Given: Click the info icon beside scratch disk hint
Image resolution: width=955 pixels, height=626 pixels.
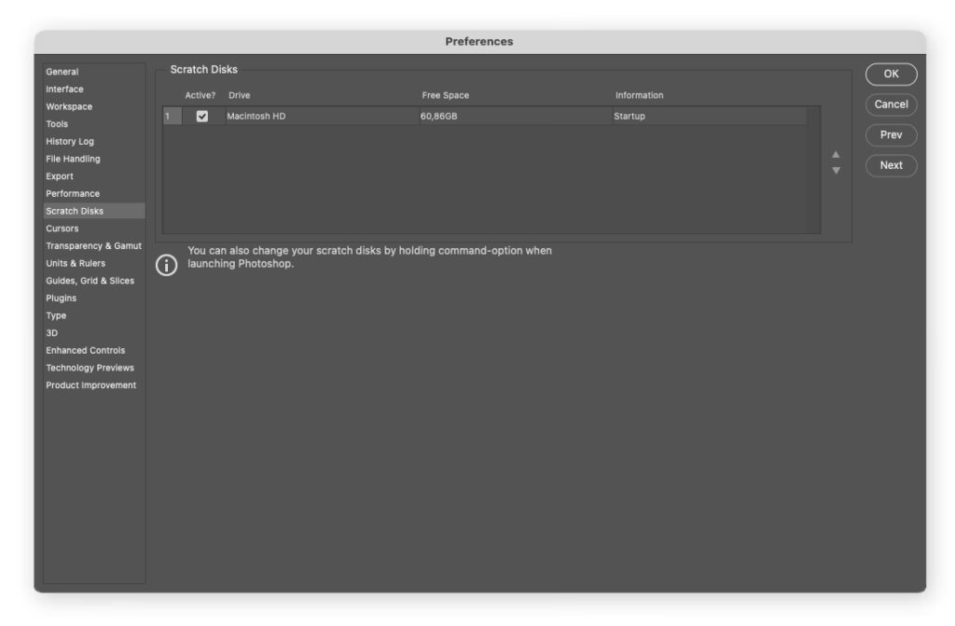Looking at the screenshot, I should [x=166, y=265].
